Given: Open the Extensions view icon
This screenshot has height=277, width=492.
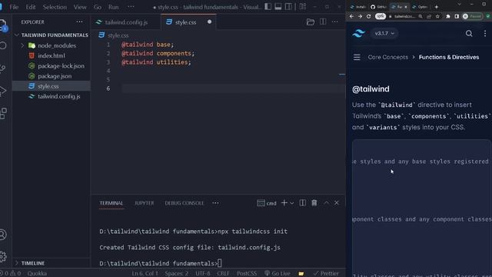Looking at the screenshot, I should pyautogui.click(x=3, y=113).
